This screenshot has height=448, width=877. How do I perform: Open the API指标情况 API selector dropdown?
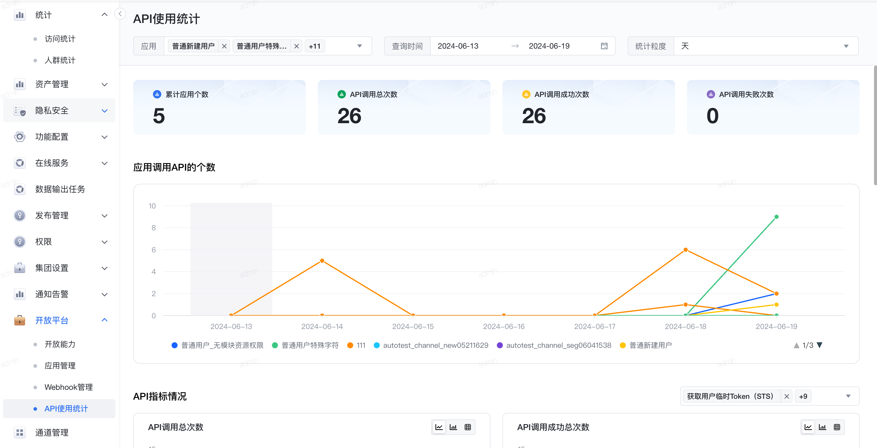[848, 396]
